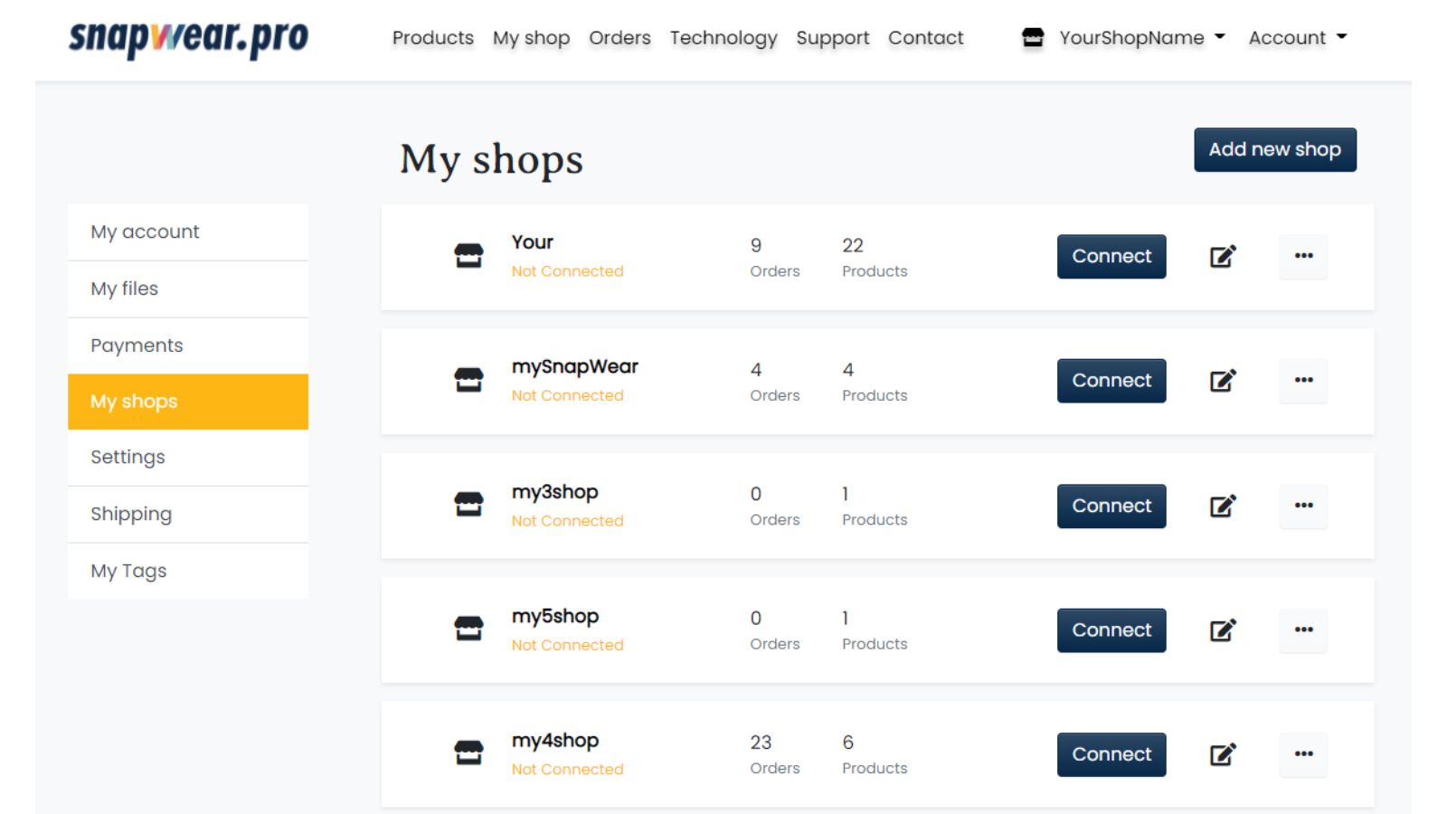Connect the Your shop
Screen dimensions: 1447x814
coord(1111,257)
